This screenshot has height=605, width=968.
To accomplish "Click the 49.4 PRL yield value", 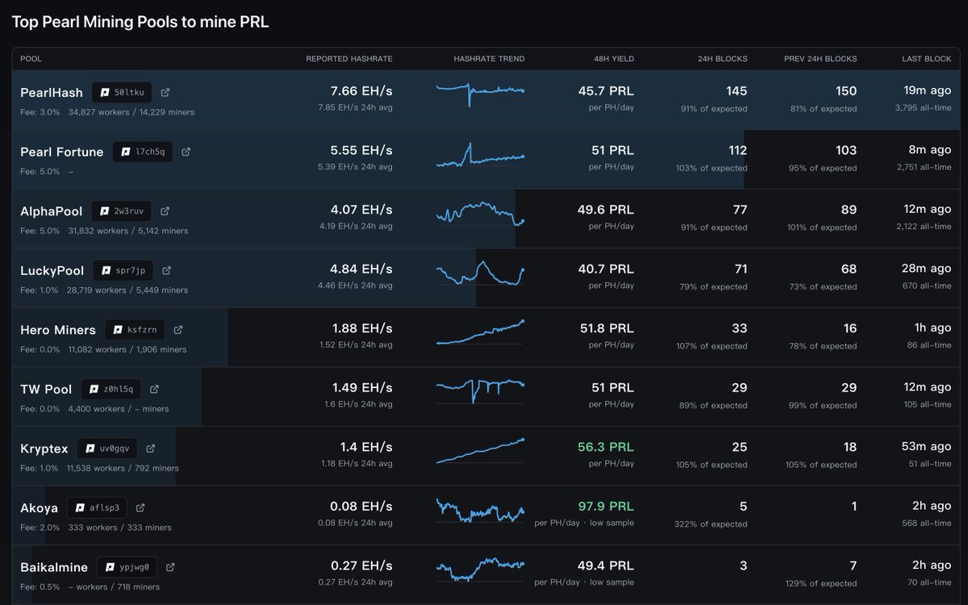I will (606, 565).
